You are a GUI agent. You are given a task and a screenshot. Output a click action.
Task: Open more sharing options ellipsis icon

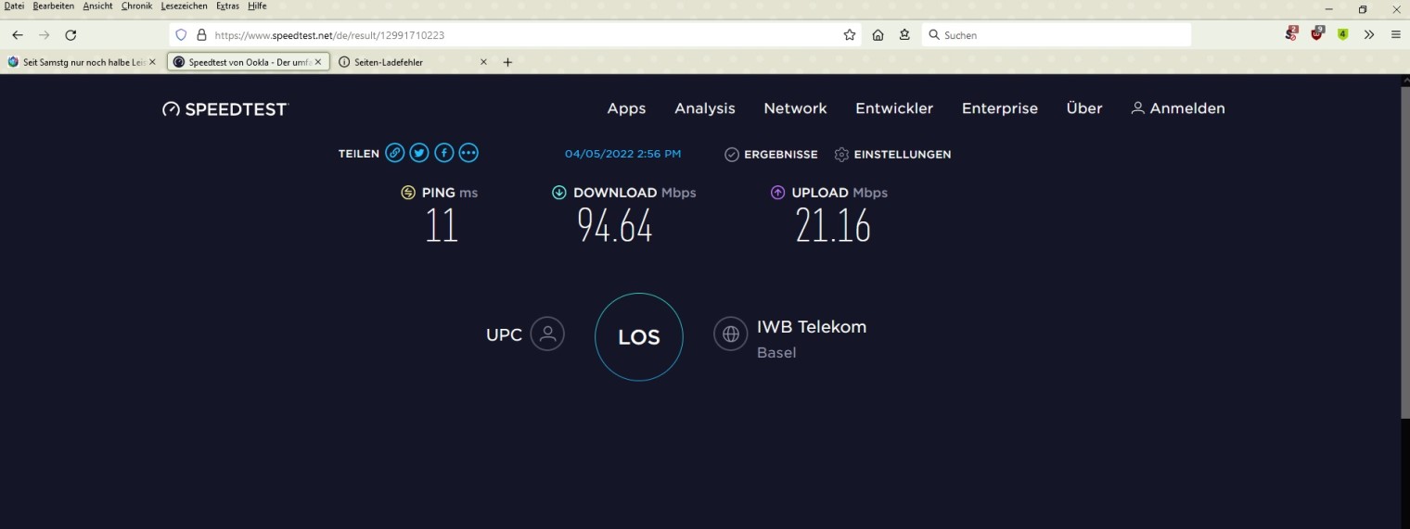(468, 154)
